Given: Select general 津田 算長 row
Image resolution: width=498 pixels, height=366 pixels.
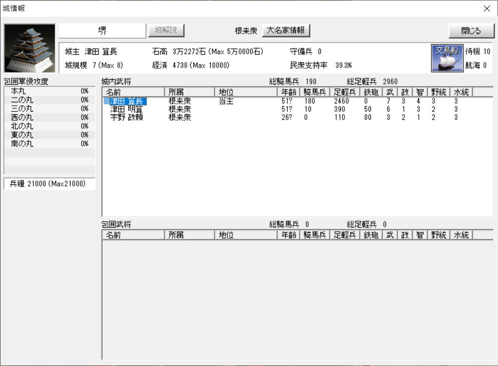Looking at the screenshot, I should [x=126, y=101].
